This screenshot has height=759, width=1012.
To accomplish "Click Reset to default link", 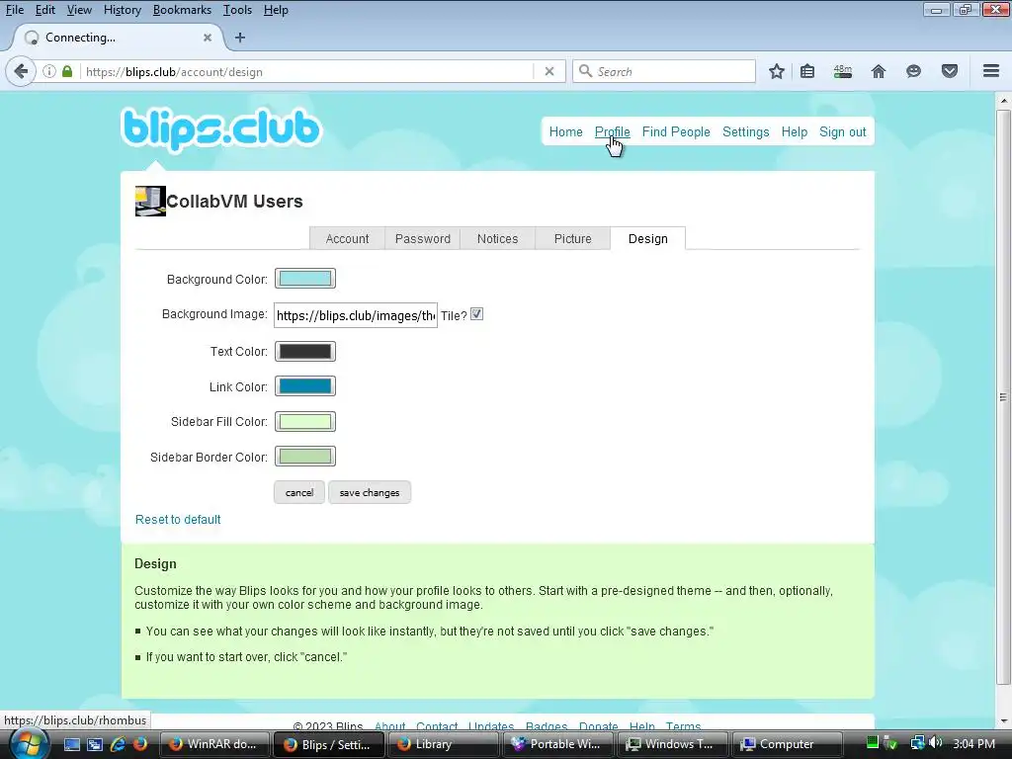I will pos(178,520).
